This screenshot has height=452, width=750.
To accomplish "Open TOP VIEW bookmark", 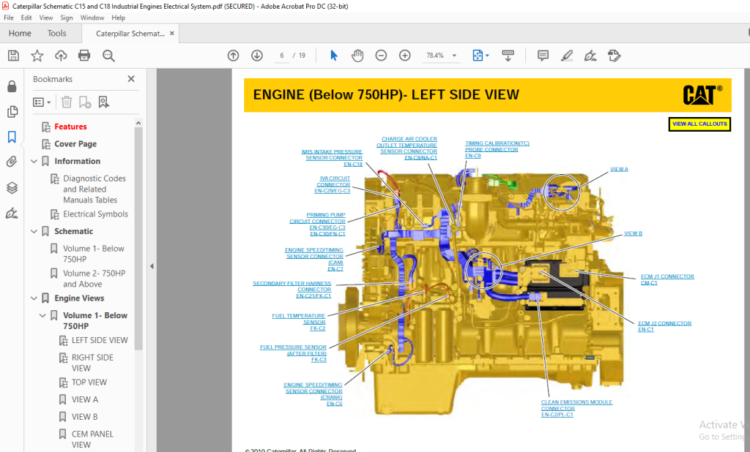I will coord(89,383).
